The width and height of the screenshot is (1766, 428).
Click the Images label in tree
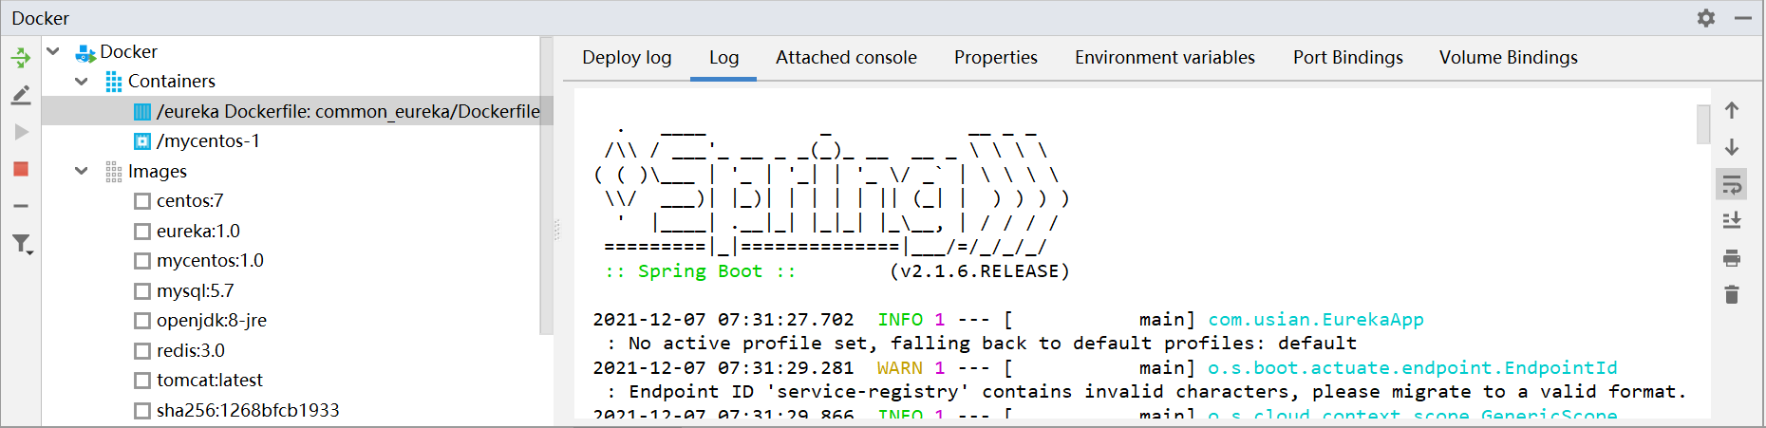click(x=158, y=172)
